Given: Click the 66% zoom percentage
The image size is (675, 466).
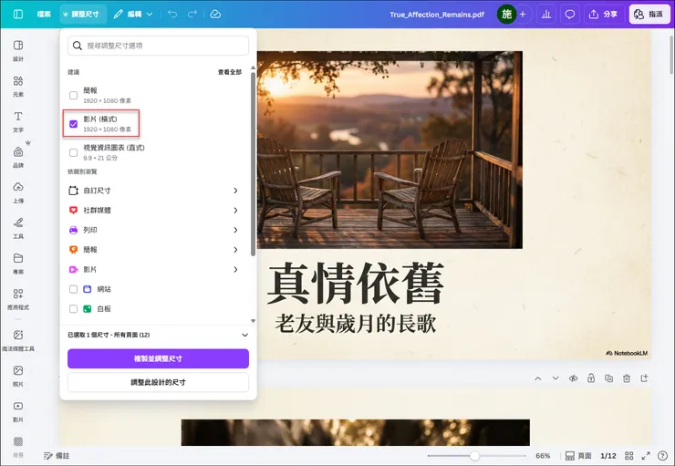Looking at the screenshot, I should 543,456.
